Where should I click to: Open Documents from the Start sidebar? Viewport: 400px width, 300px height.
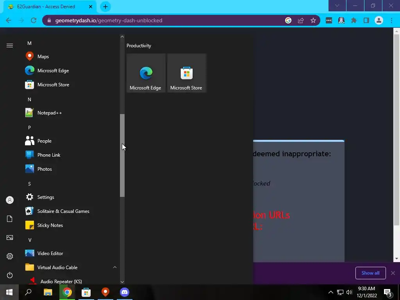(x=10, y=219)
